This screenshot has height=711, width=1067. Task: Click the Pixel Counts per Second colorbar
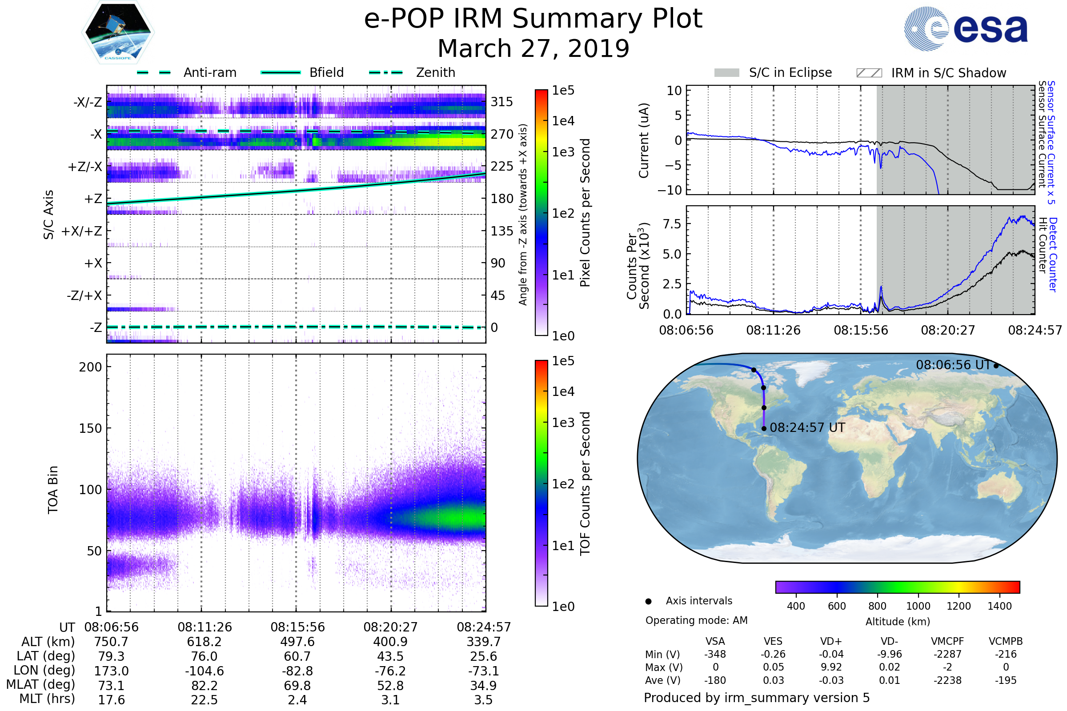(541, 212)
